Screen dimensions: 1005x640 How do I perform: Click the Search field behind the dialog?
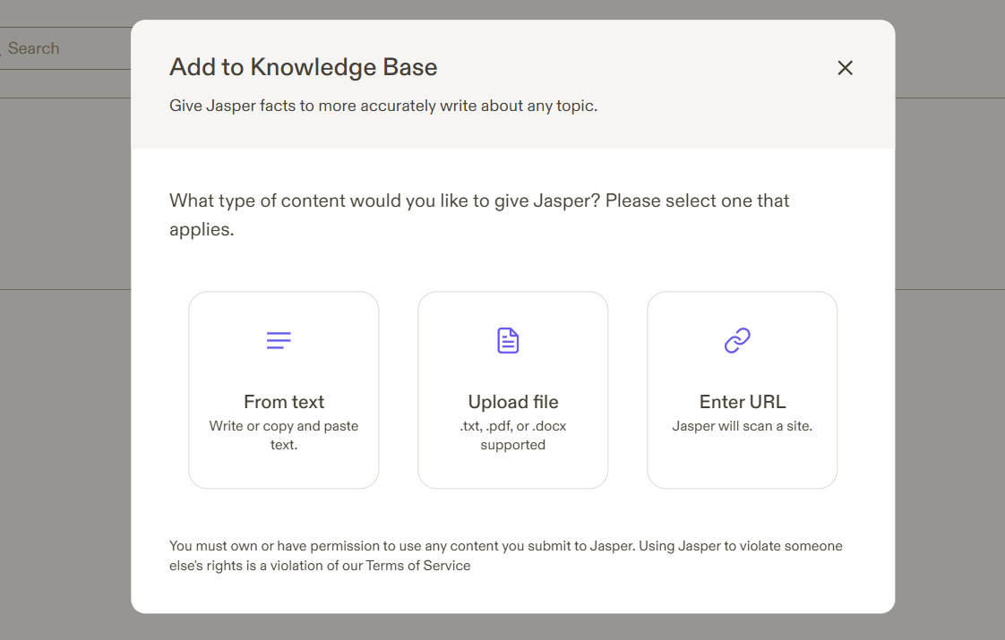(65, 48)
